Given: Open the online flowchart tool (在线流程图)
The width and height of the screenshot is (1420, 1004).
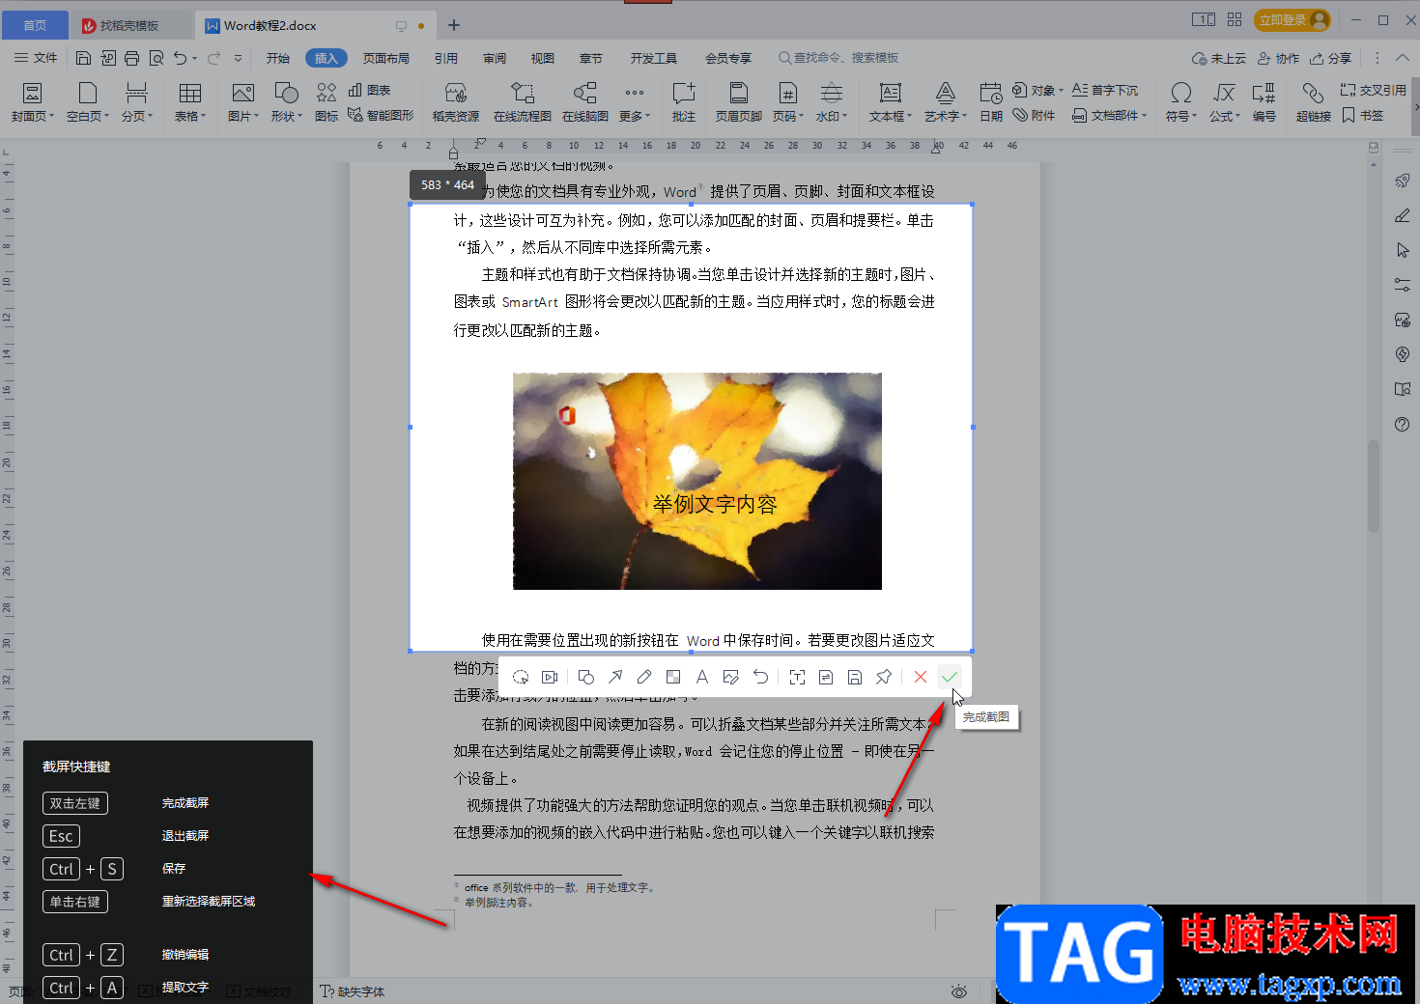Looking at the screenshot, I should point(523,101).
